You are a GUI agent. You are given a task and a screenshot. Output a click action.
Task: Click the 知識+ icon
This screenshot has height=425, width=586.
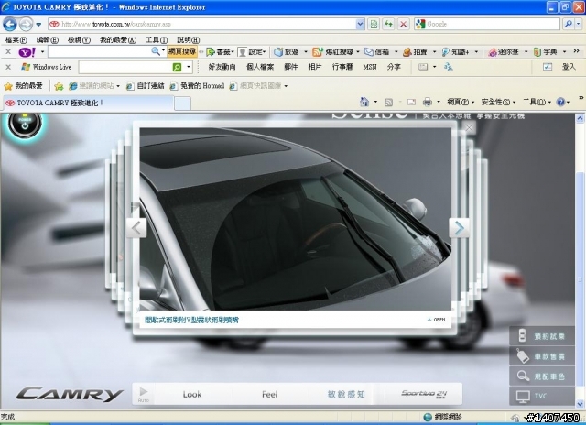446,52
